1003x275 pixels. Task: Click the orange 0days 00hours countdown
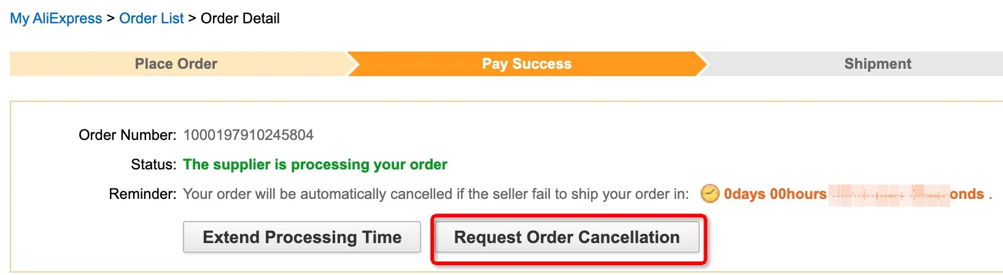tap(775, 194)
